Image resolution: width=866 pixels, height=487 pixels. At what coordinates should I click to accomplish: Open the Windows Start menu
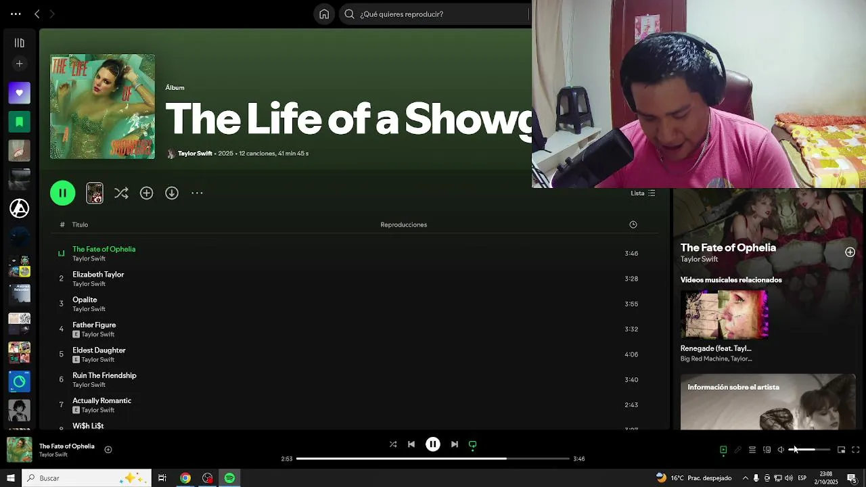point(11,478)
